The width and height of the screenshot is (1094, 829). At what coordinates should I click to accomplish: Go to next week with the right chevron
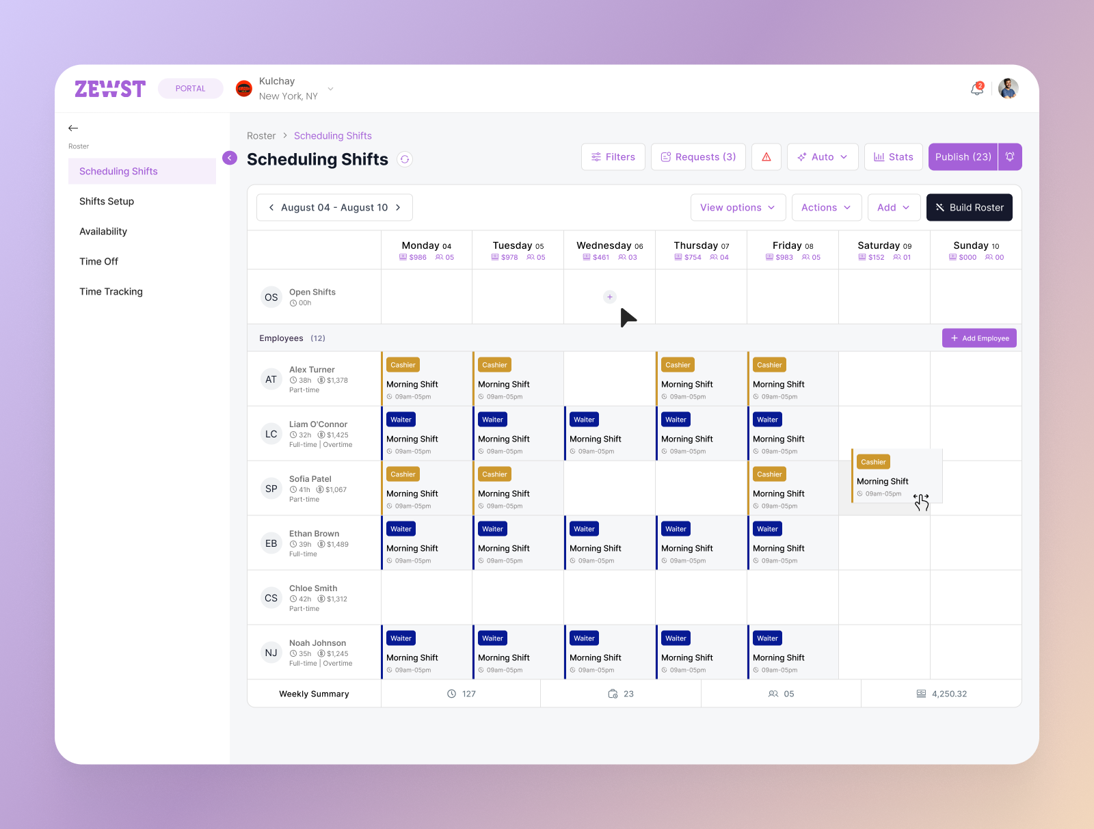coord(399,207)
